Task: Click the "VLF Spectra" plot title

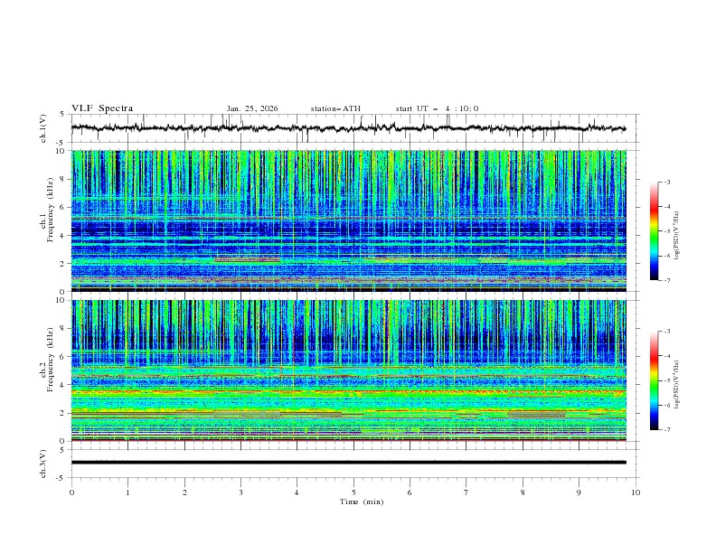Action: pyautogui.click(x=102, y=108)
